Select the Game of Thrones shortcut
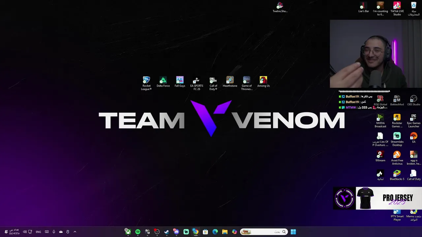The height and width of the screenshot is (237, 422). click(247, 83)
